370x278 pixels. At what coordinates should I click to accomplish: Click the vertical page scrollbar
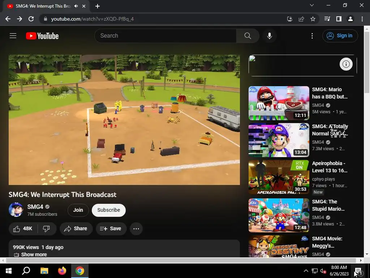click(x=367, y=62)
